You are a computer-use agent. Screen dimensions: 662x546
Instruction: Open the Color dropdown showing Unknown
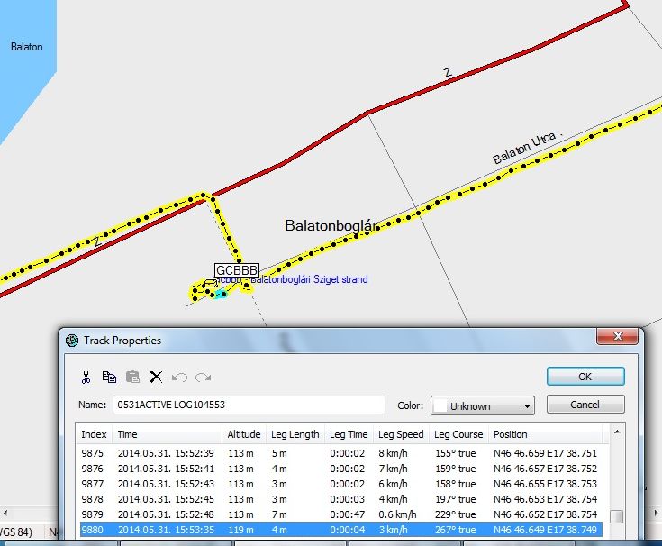point(482,405)
